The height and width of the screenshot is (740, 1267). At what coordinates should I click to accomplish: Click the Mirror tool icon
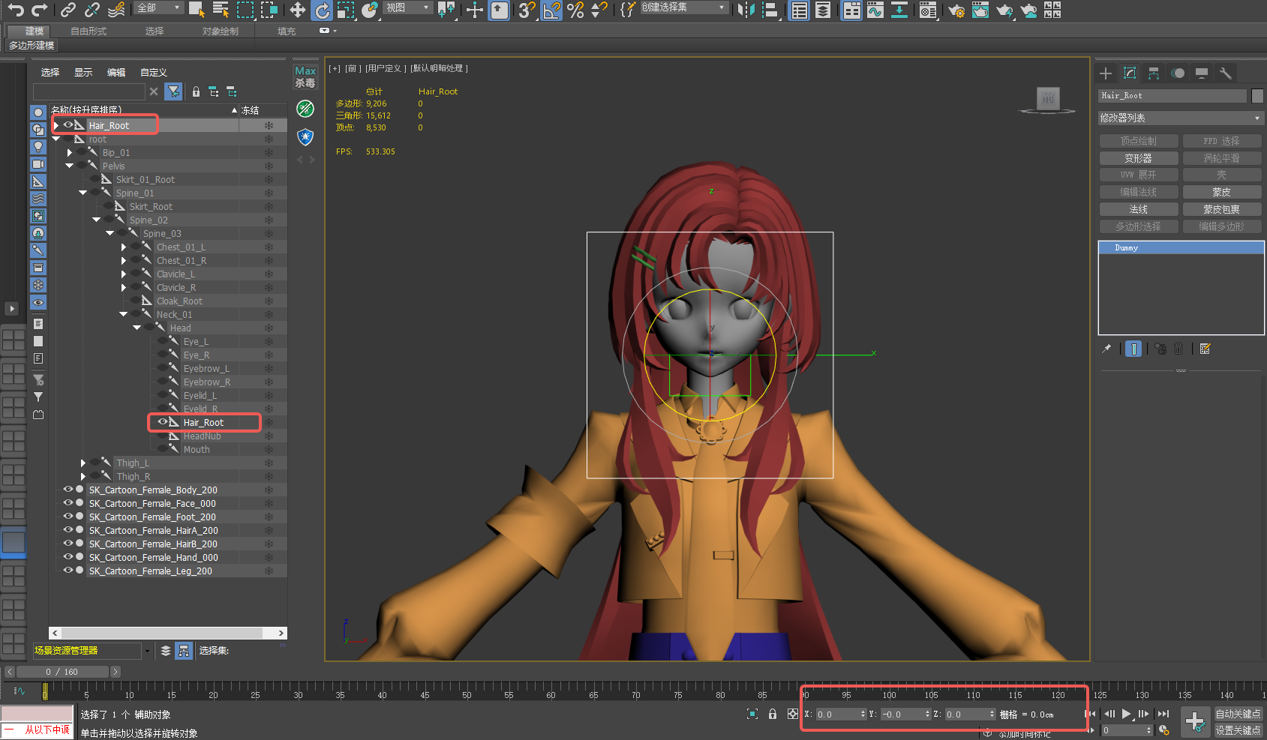click(746, 9)
